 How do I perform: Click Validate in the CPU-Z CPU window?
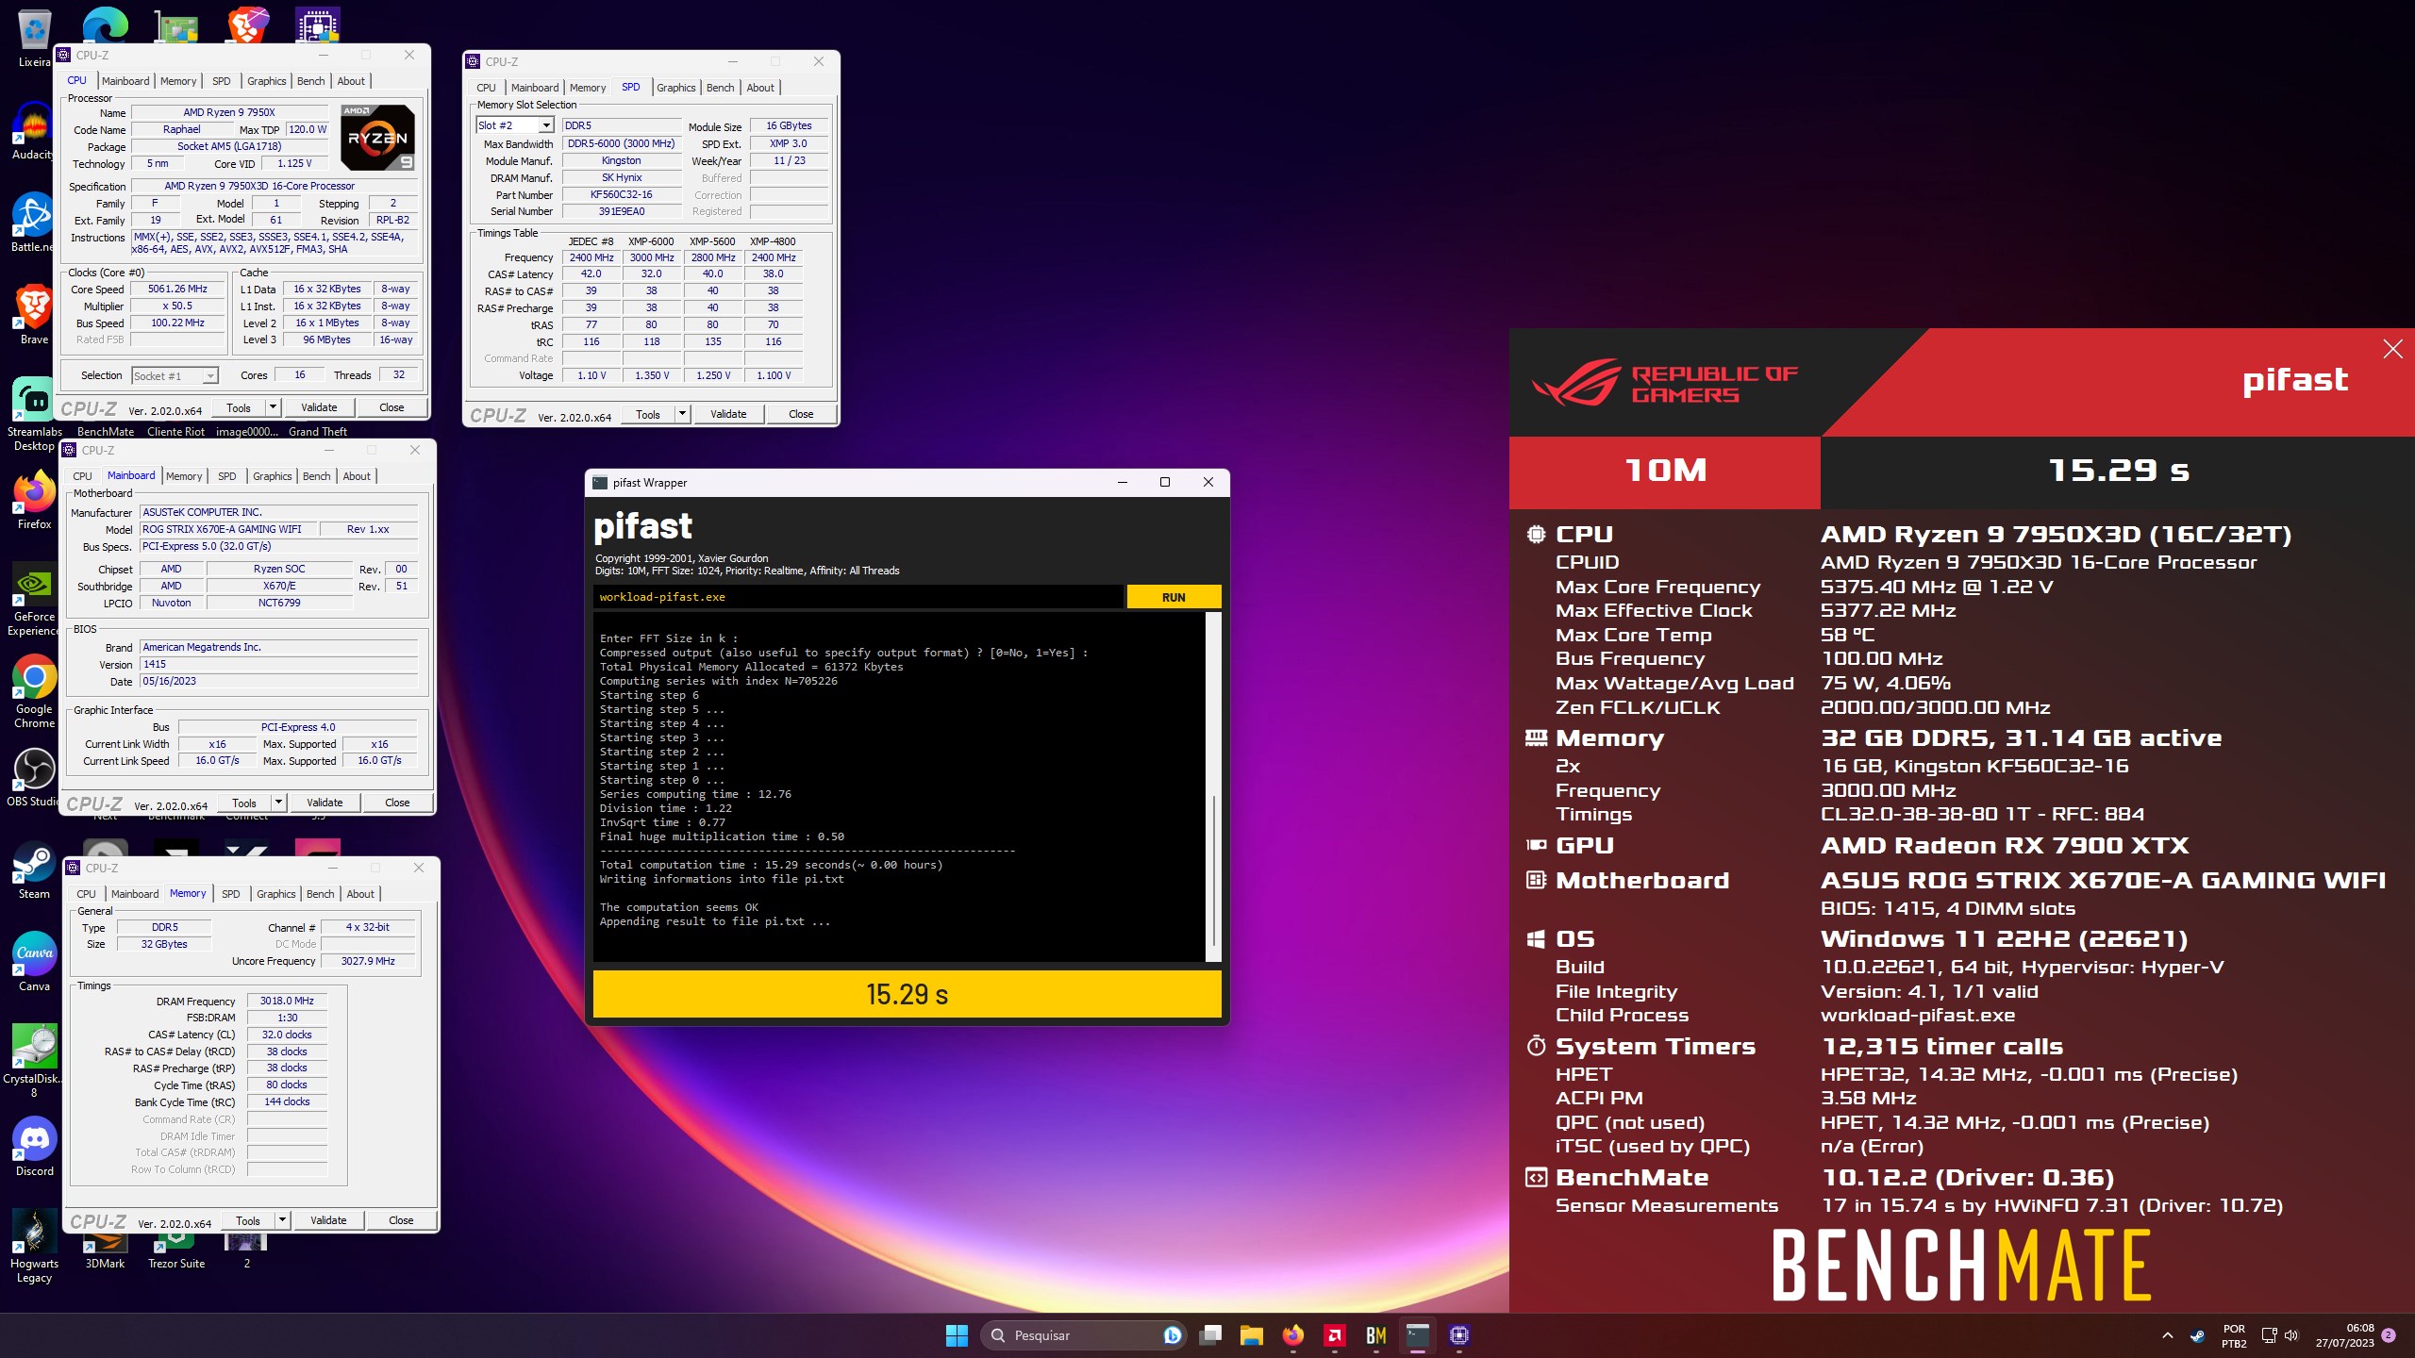(319, 407)
